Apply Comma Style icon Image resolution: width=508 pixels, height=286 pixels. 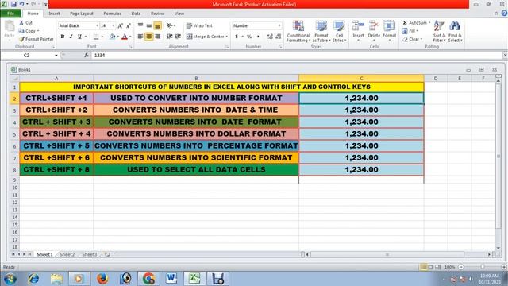258,37
